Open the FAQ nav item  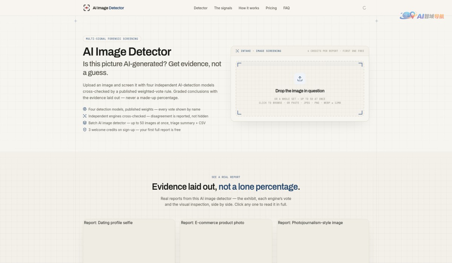pos(287,8)
